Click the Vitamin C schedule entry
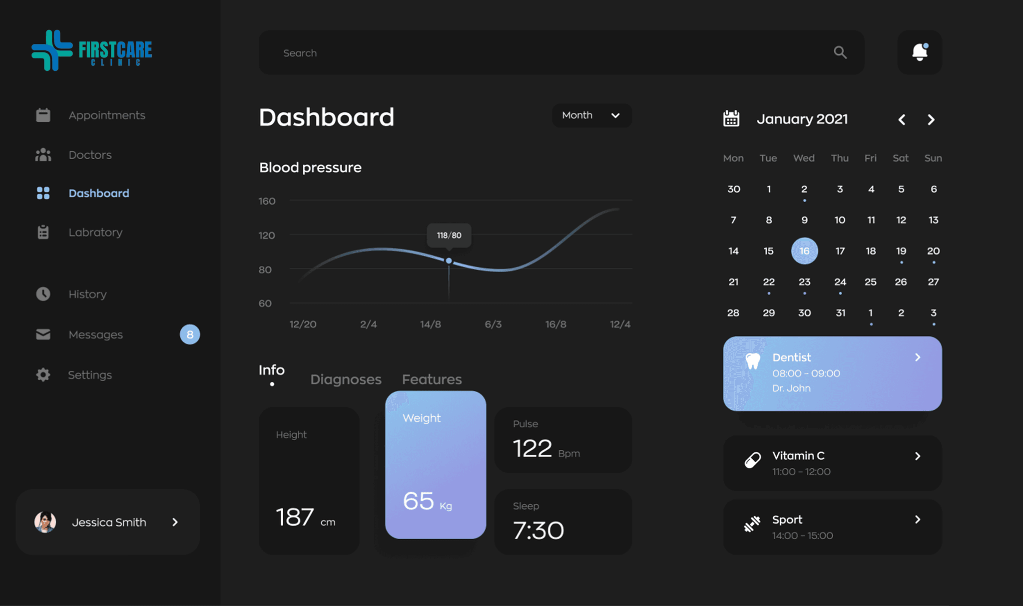Screen dimensions: 1023x606 point(832,462)
